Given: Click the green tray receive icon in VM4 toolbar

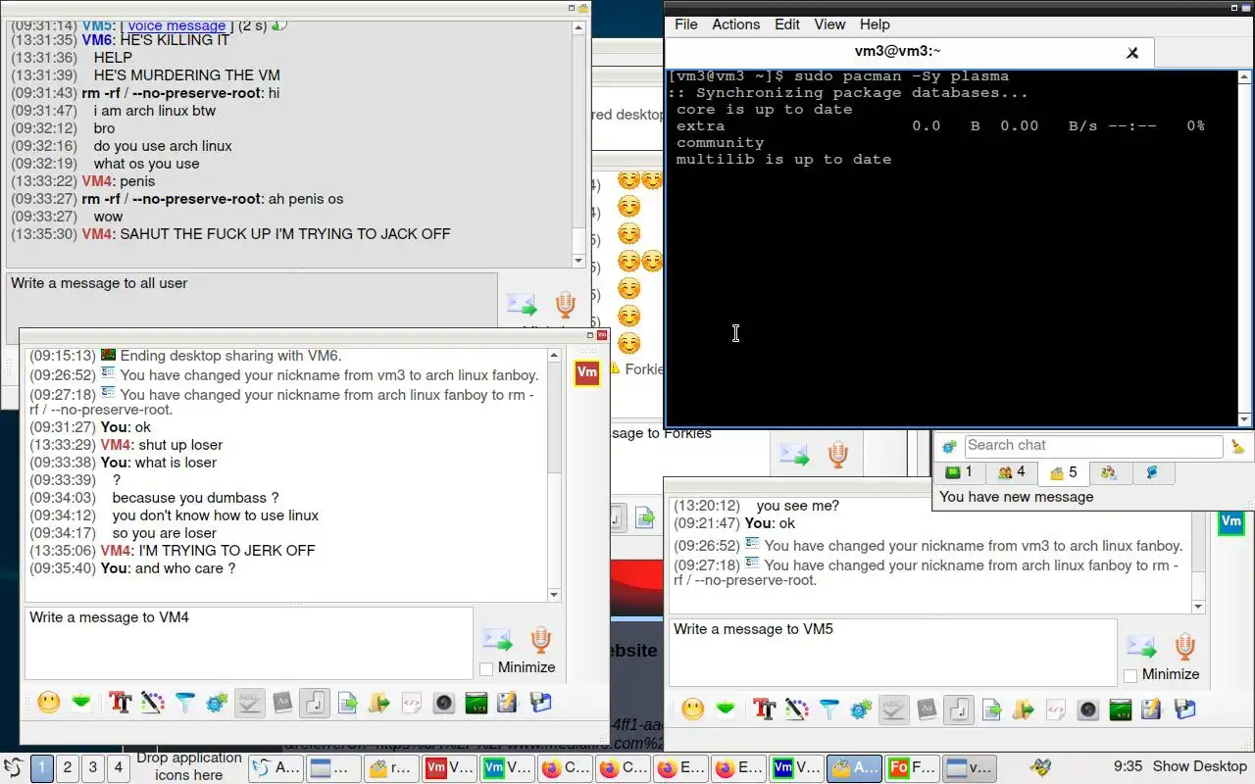Looking at the screenshot, I should (x=82, y=703).
